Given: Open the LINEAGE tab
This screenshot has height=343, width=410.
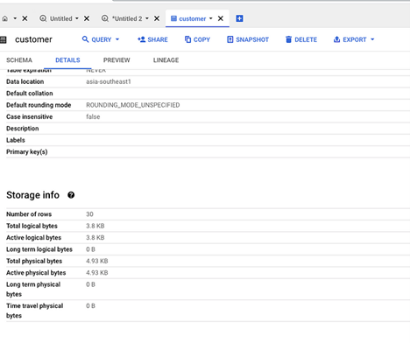Looking at the screenshot, I should pos(166,60).
